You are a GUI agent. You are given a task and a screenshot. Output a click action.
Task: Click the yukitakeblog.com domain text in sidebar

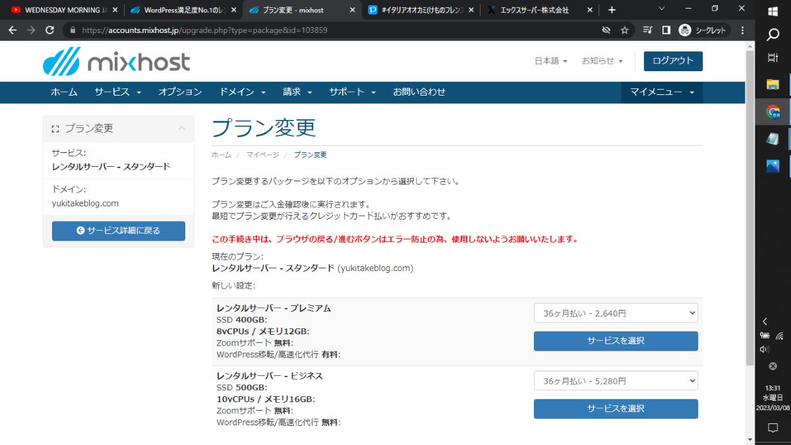click(x=85, y=204)
